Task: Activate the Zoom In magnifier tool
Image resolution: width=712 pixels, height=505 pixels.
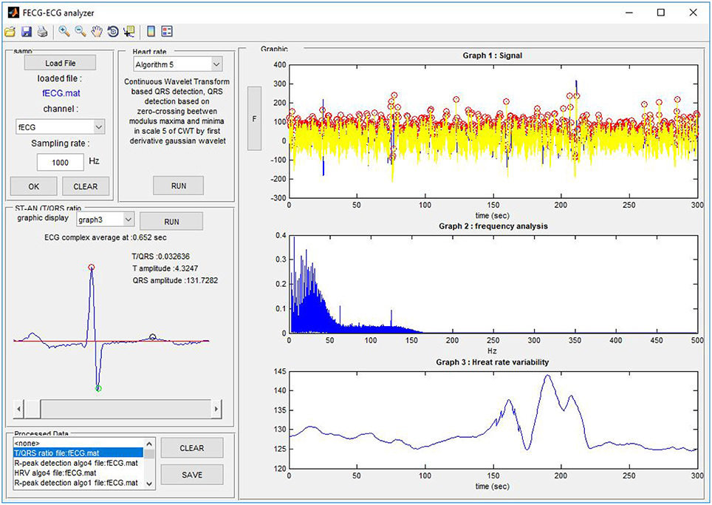Action: [x=64, y=31]
